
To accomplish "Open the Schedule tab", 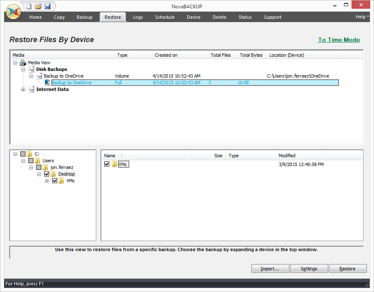I will 165,17.
